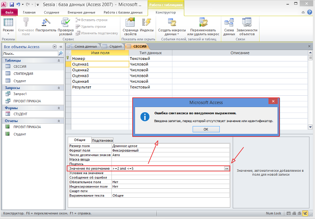Collapse navigation pane with double chevron
Viewport: 315px width, 219px height.
pos(61,46)
